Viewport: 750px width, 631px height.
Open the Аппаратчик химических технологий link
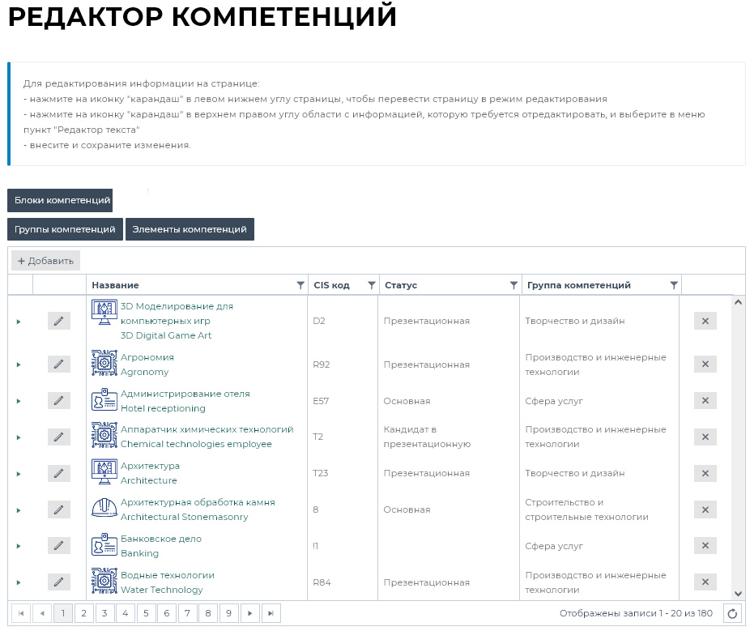coord(207,429)
